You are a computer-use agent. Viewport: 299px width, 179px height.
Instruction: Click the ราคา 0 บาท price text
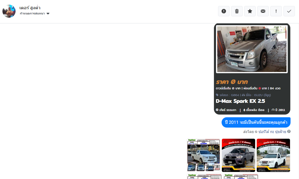[x=232, y=82]
